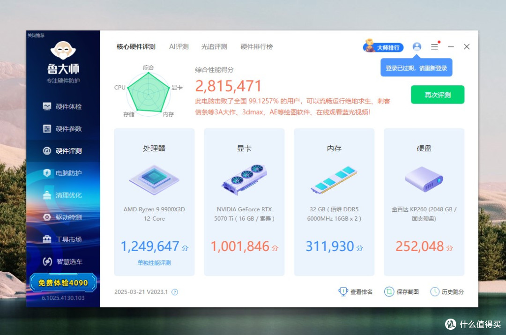This screenshot has width=506, height=335.
Task: Switch to the 硬件排行榜 tab
Action: coord(257,47)
